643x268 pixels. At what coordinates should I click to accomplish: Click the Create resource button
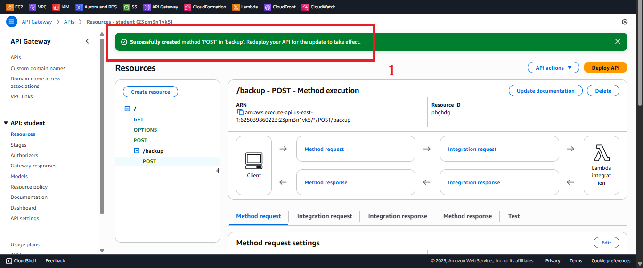150,92
